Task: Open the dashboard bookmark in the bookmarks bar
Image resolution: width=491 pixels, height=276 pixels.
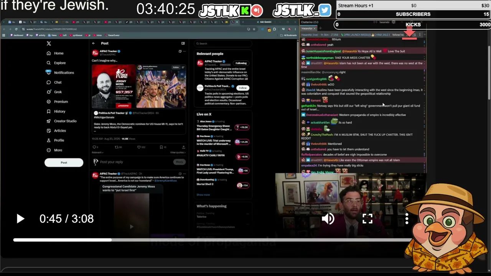Action: coord(17,35)
